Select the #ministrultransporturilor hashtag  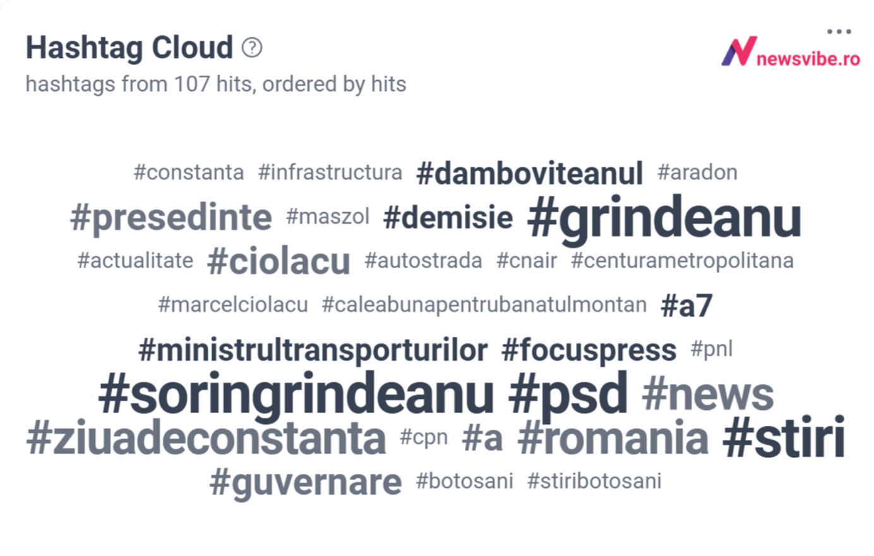(313, 350)
